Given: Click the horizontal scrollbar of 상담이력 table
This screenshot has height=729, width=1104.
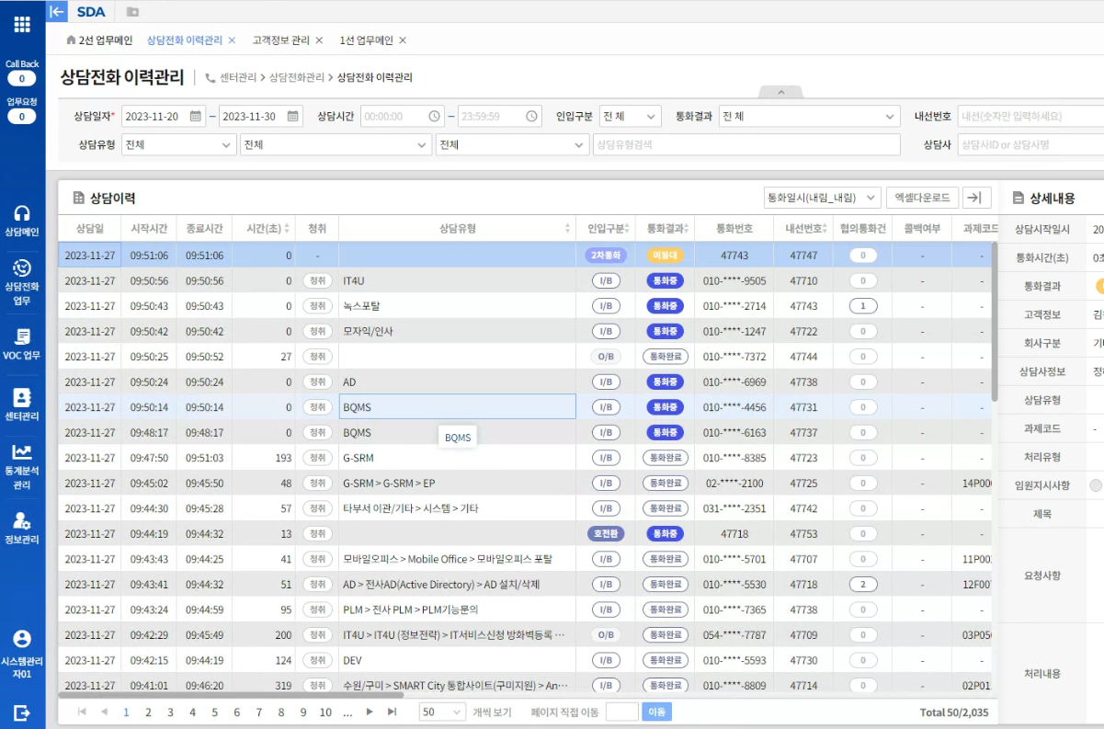Looking at the screenshot, I should 230,695.
